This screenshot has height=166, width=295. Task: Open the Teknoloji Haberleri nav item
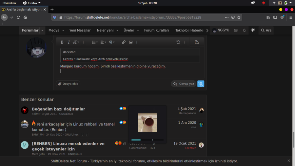point(189,30)
